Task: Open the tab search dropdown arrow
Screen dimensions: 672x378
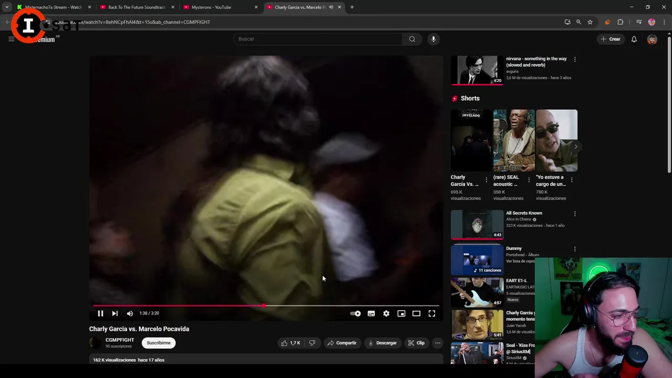Action: click(7, 7)
